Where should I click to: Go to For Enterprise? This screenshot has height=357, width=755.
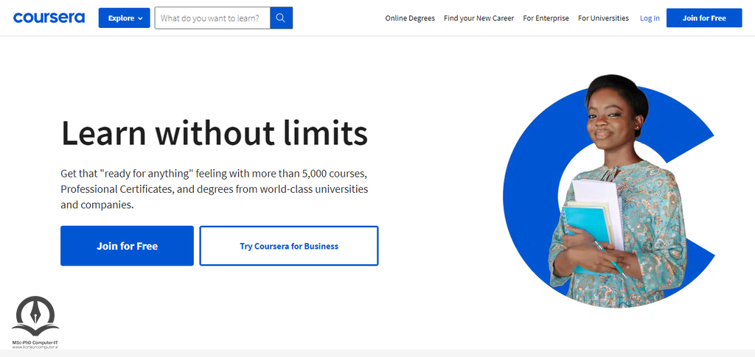[546, 18]
